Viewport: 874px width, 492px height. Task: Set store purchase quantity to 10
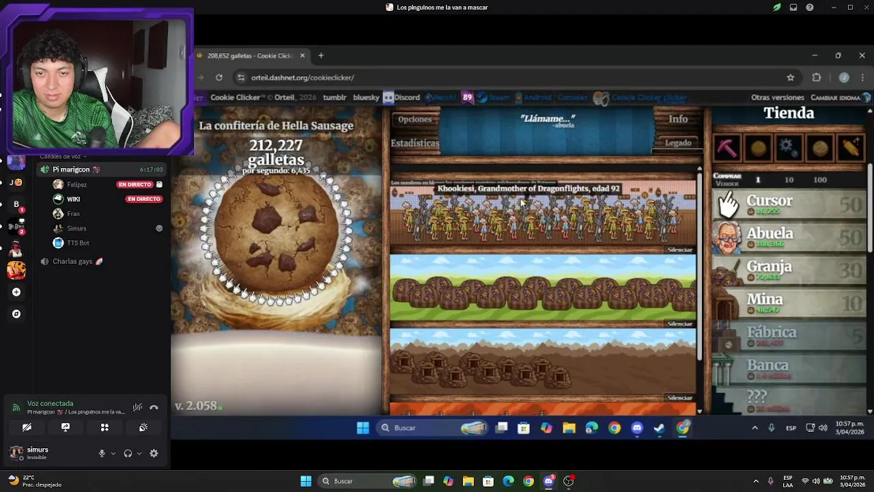click(789, 180)
